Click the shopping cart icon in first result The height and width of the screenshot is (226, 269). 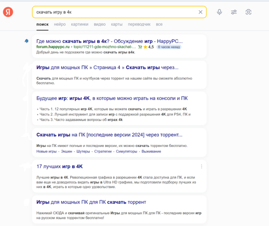[140, 47]
